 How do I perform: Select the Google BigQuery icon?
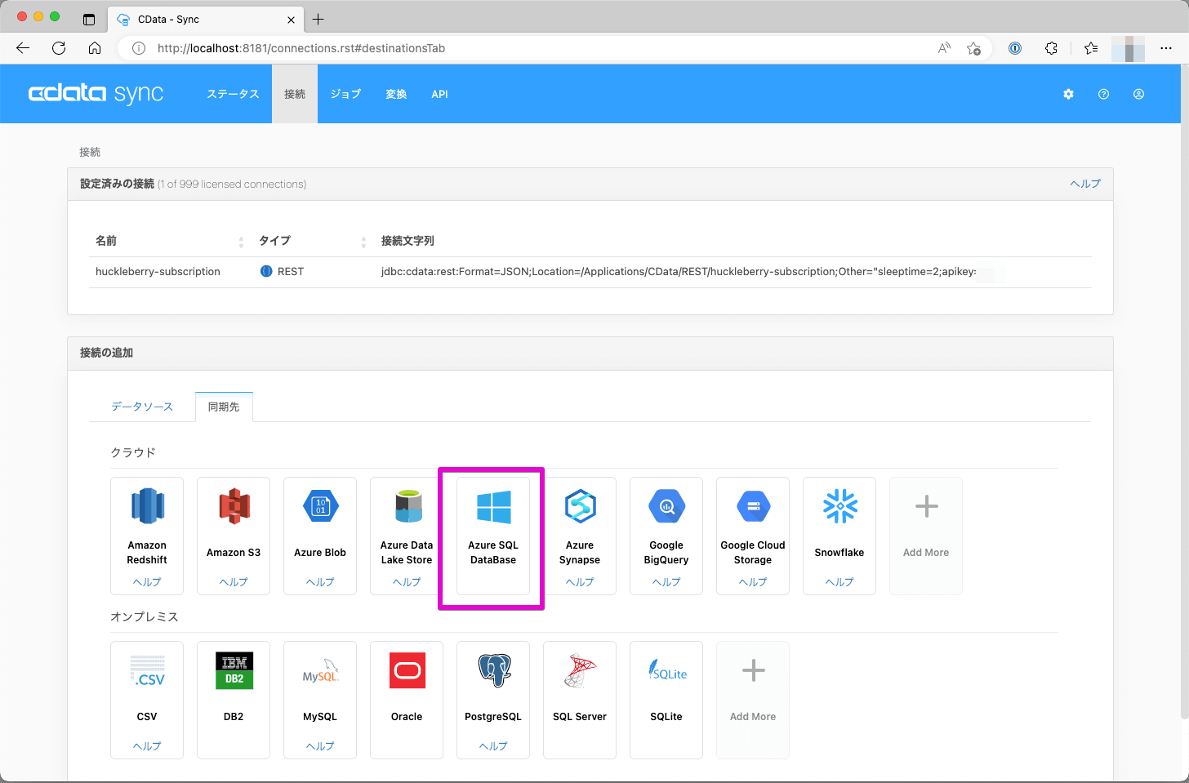[x=666, y=506]
